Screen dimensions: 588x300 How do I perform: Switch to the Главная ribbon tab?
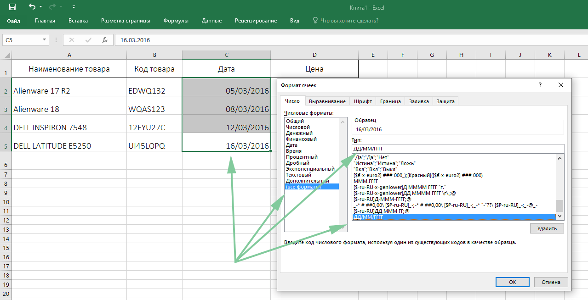click(45, 21)
